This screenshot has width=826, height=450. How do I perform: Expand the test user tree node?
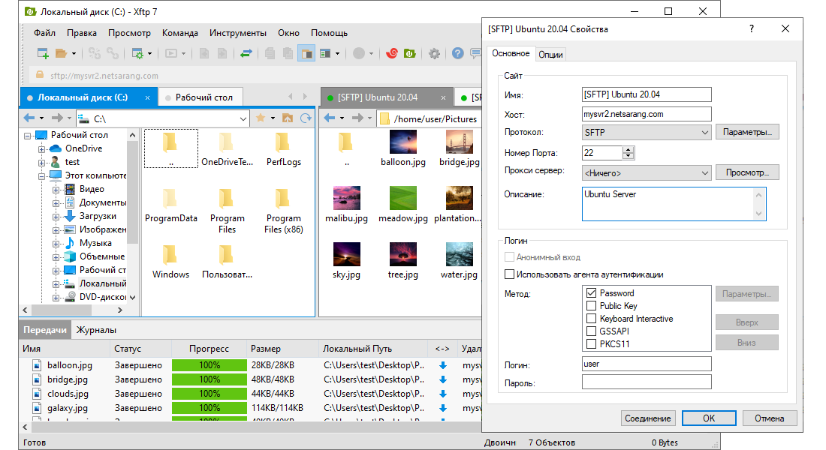41,163
